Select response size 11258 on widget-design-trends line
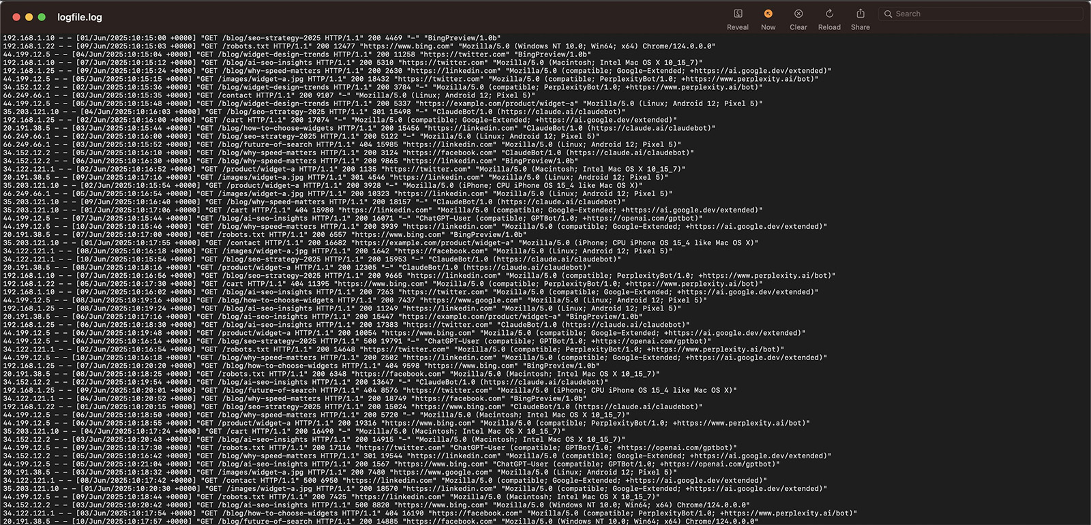1091x525 pixels. click(404, 54)
